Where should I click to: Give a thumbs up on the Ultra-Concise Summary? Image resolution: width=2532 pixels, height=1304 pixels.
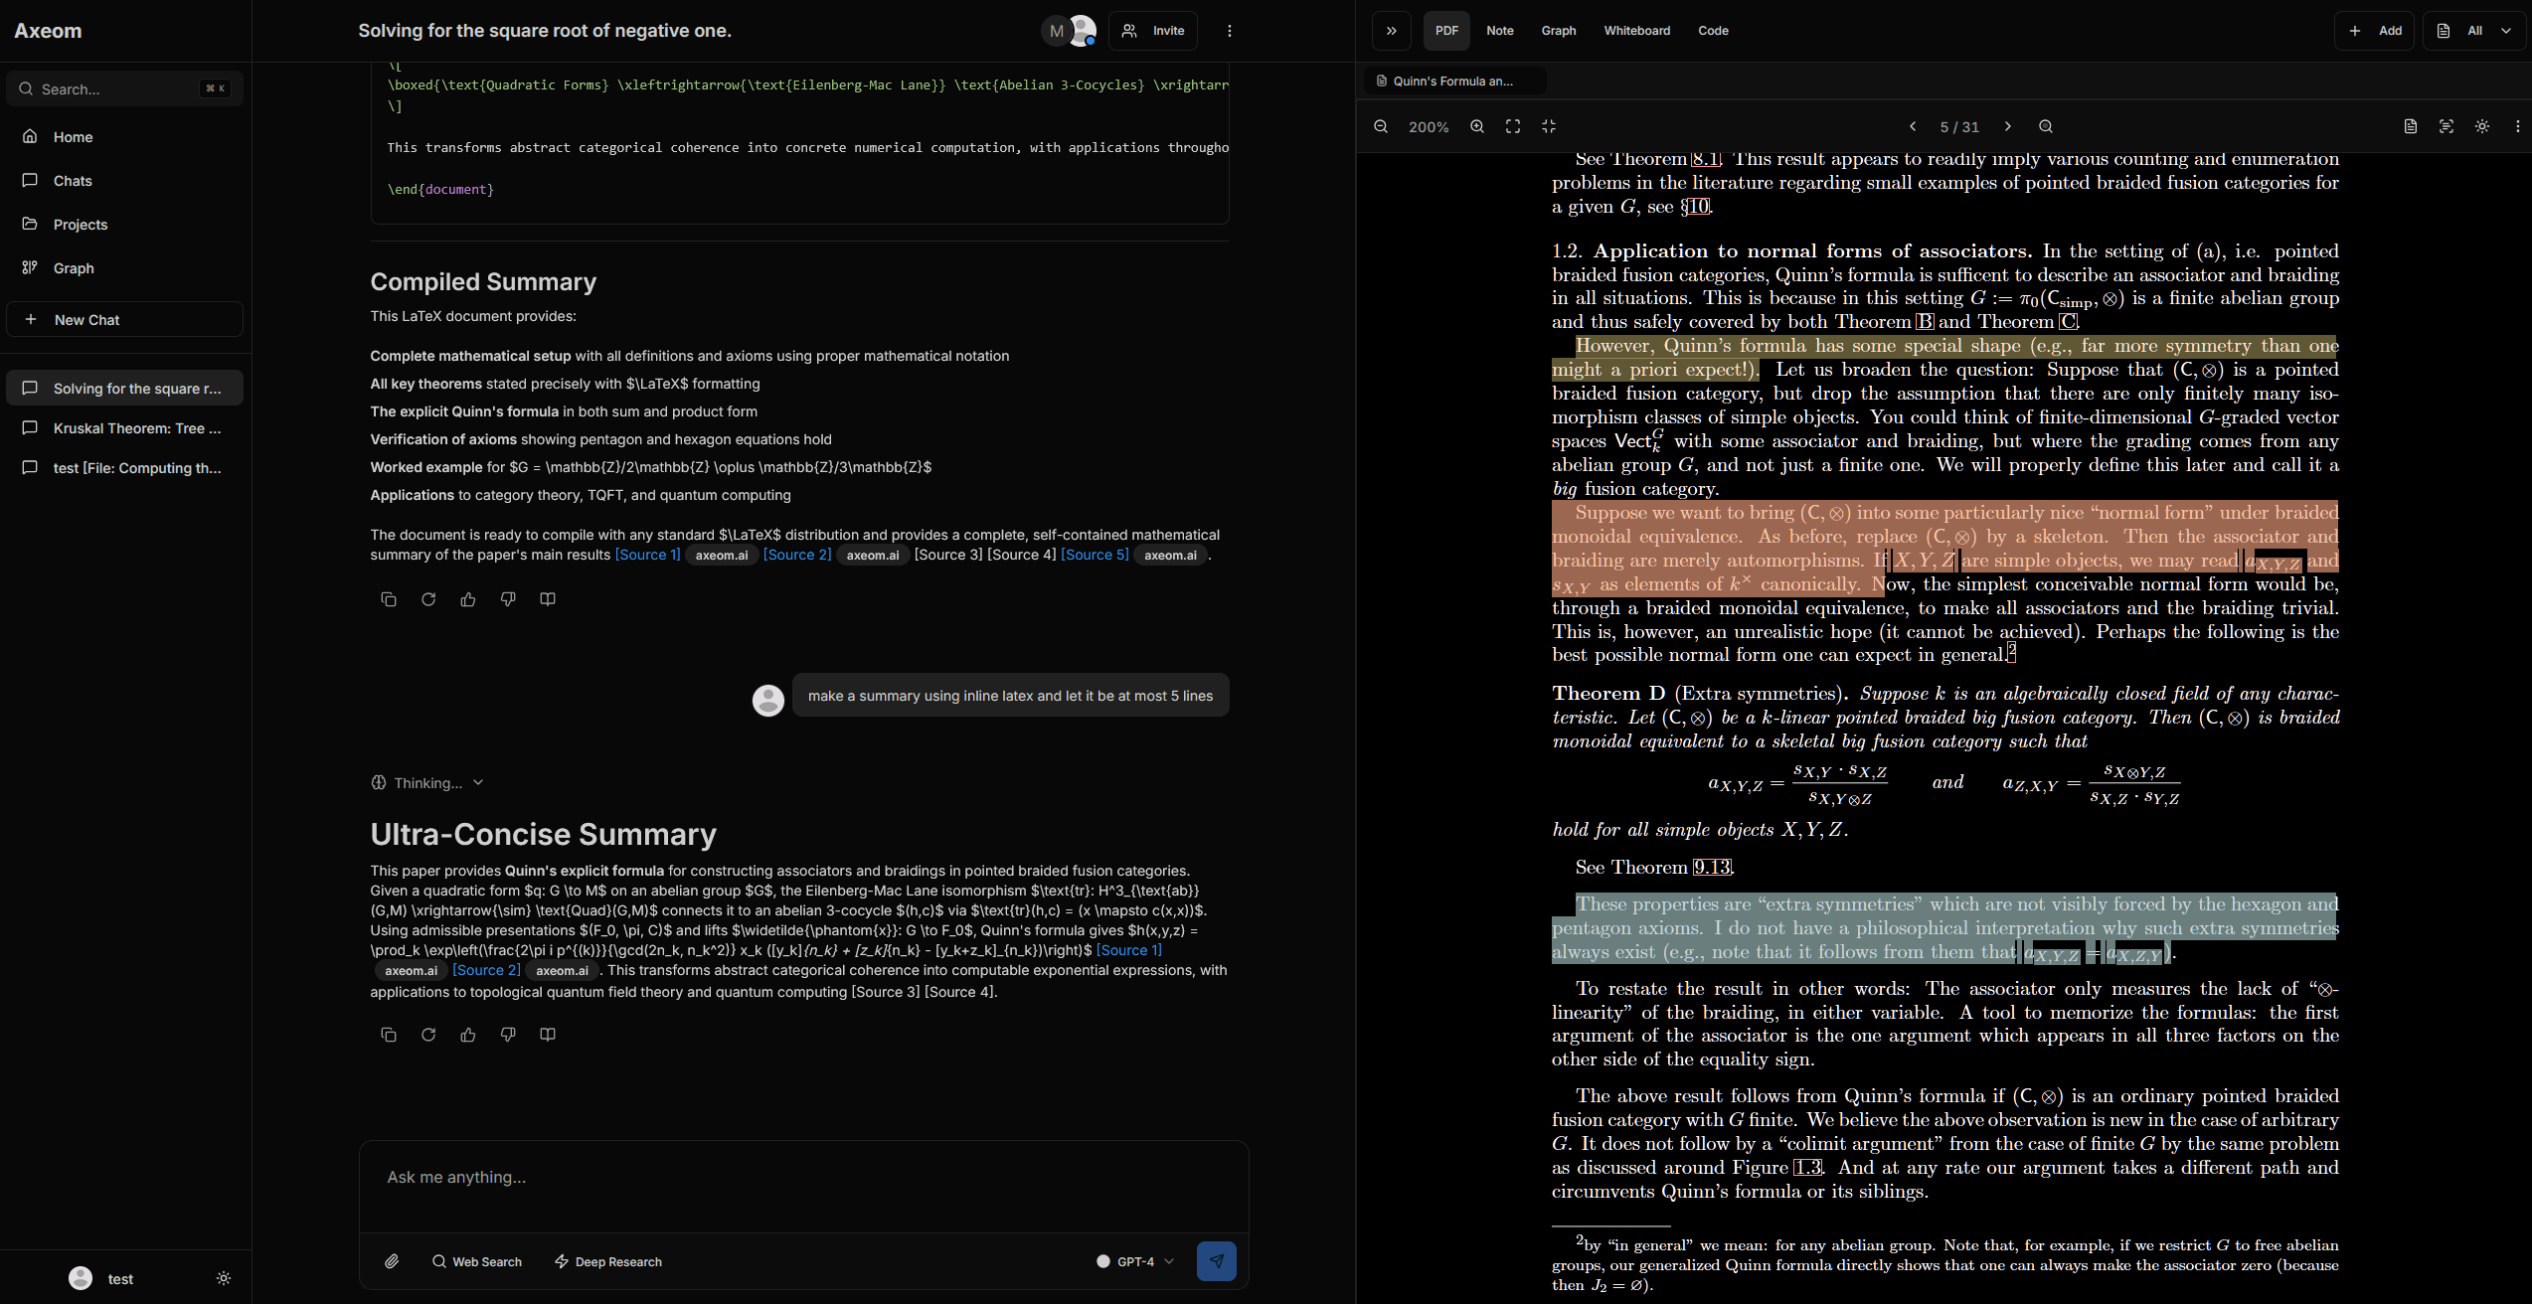click(x=468, y=1035)
